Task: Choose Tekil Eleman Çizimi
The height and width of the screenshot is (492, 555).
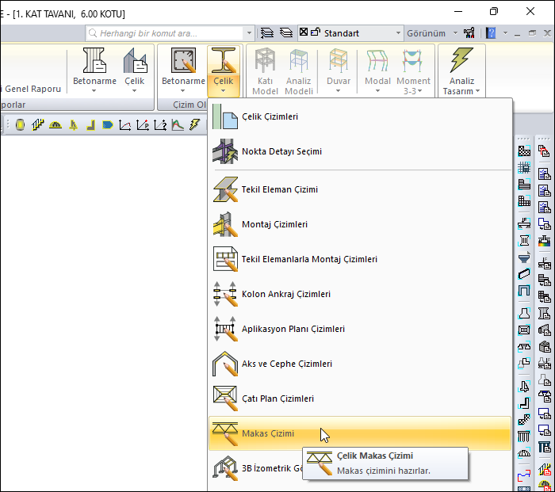Action: point(360,189)
